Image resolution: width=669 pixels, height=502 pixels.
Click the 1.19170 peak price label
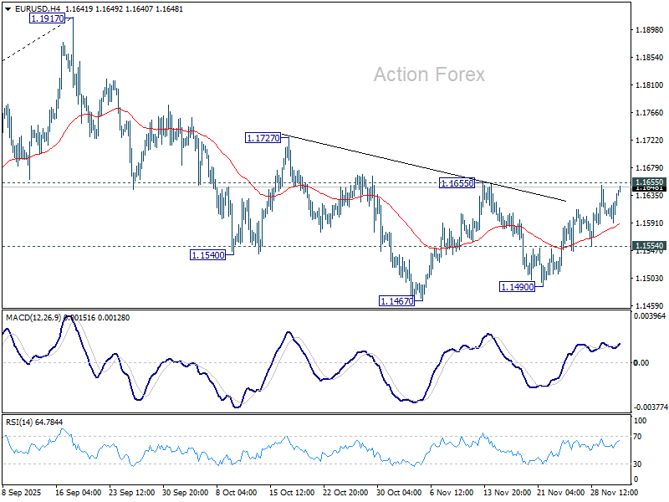pyautogui.click(x=47, y=18)
